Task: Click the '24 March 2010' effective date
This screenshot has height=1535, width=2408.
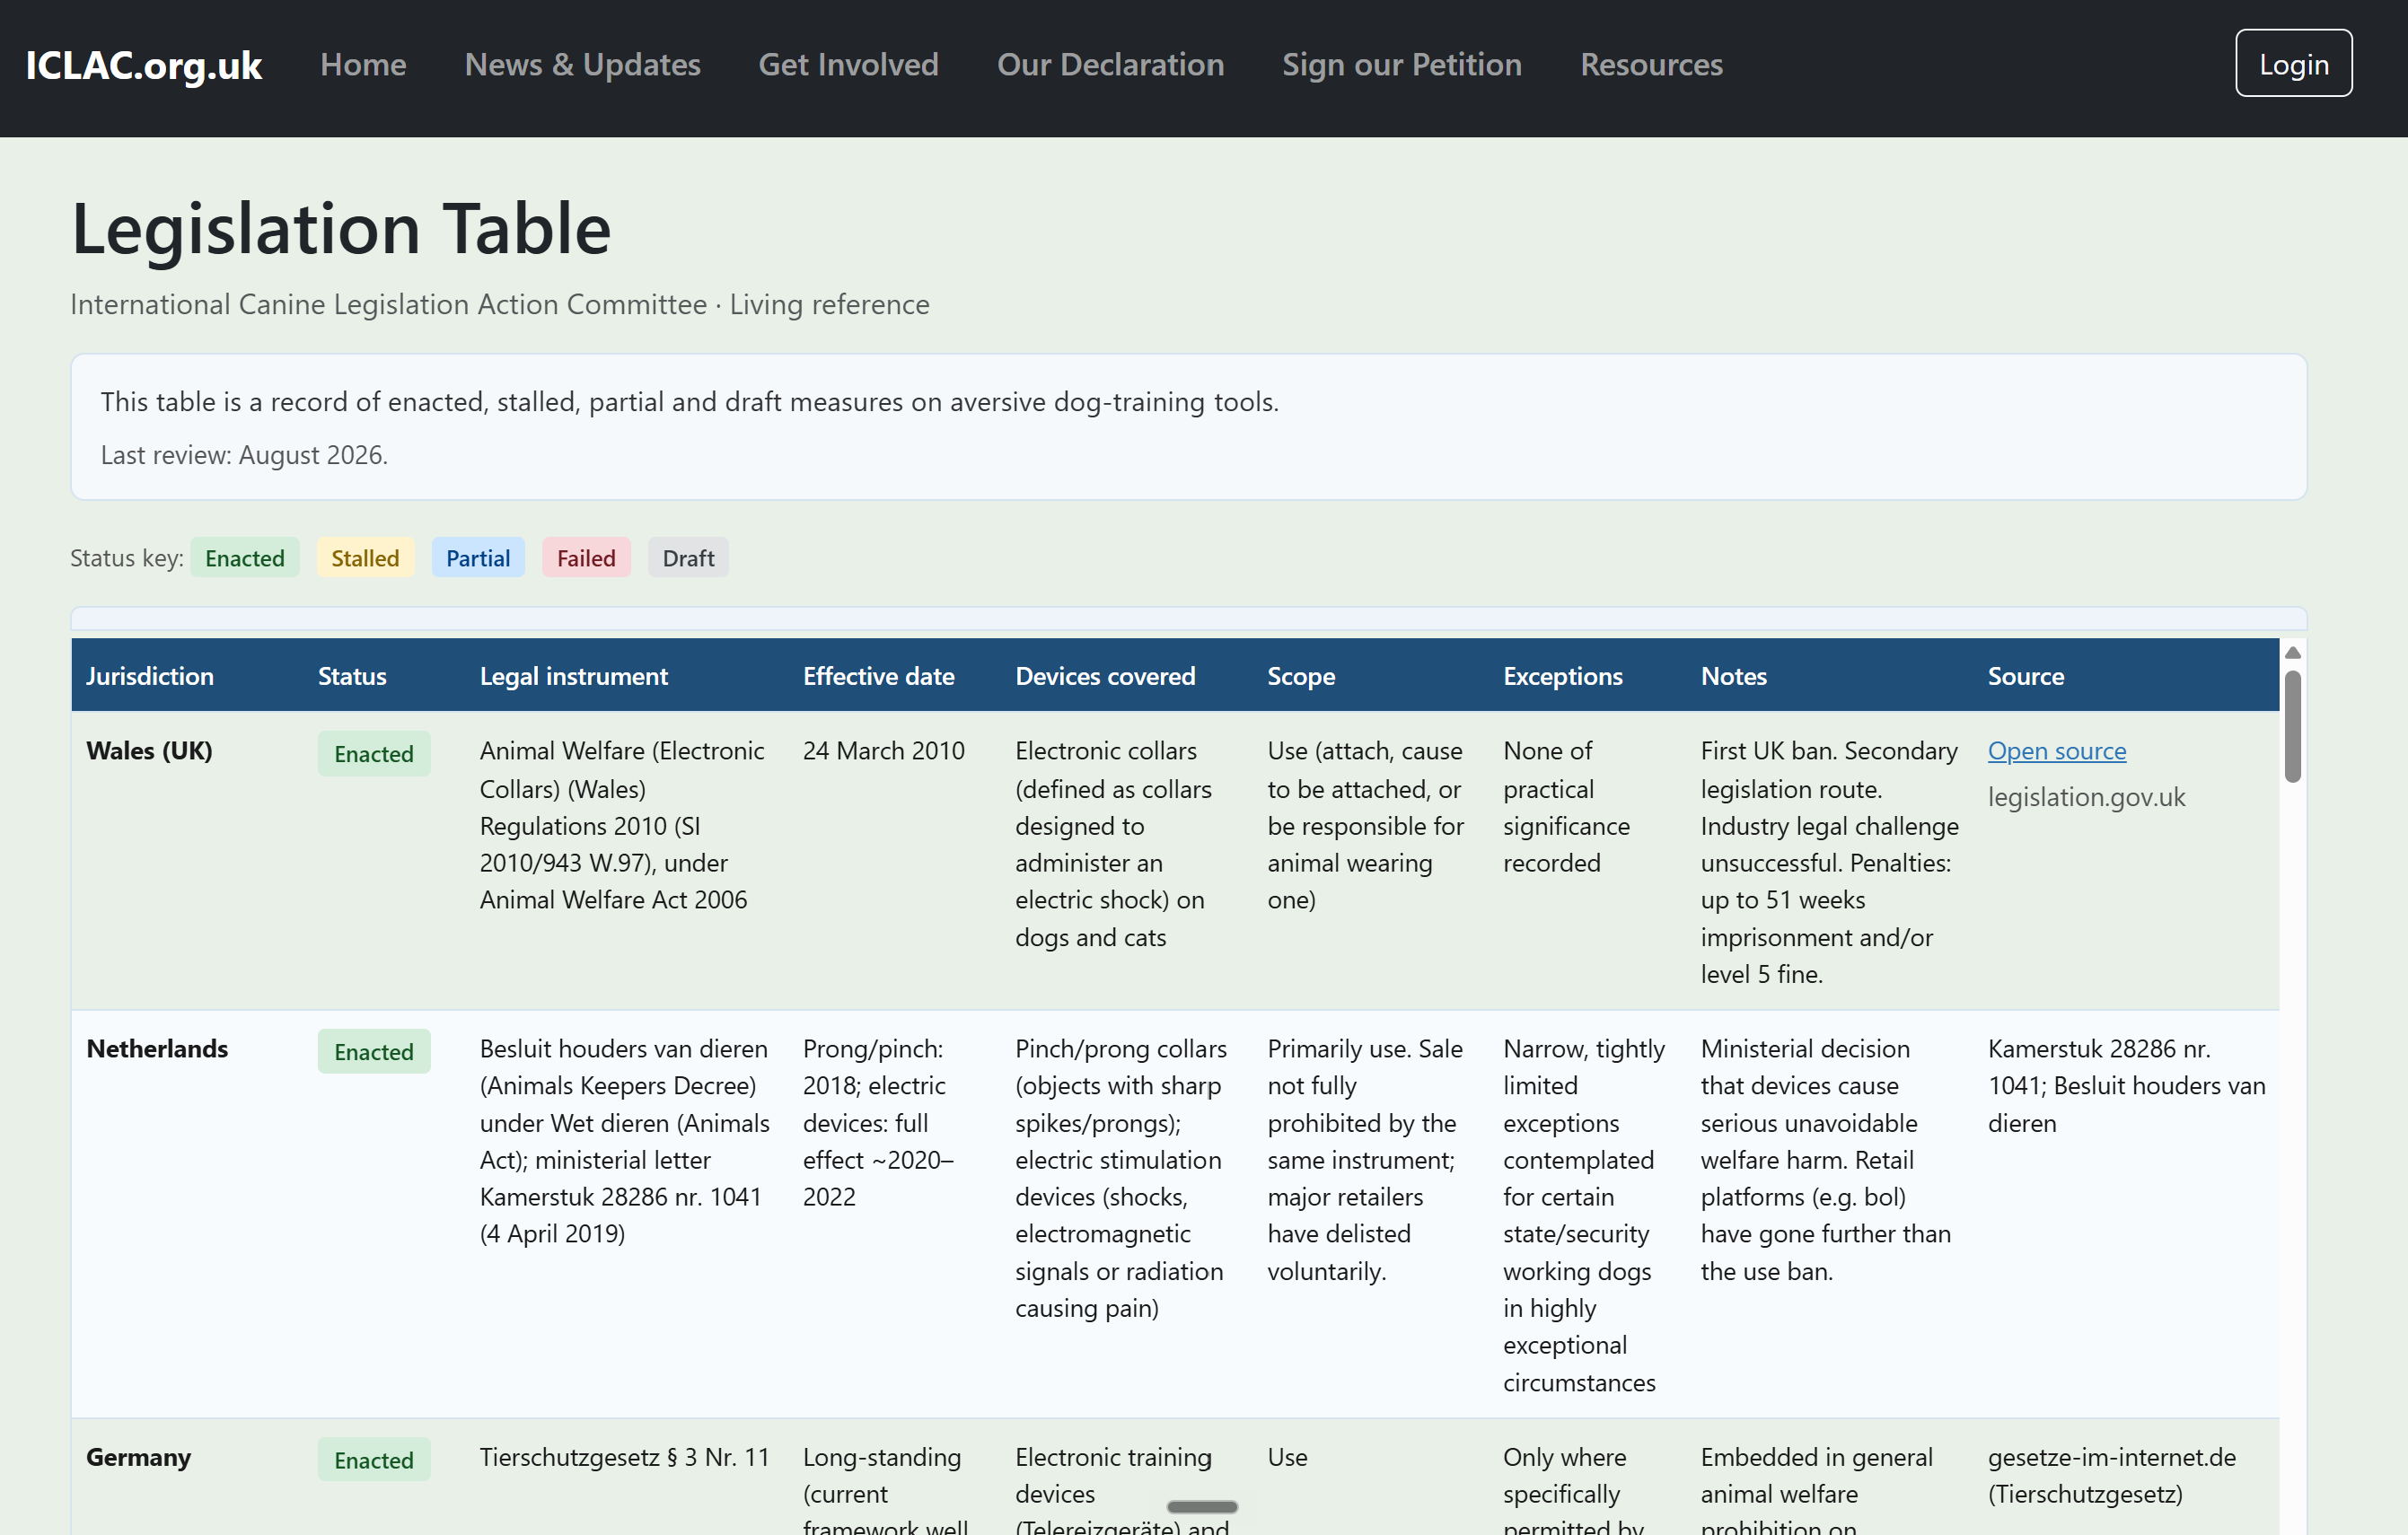Action: (x=883, y=751)
